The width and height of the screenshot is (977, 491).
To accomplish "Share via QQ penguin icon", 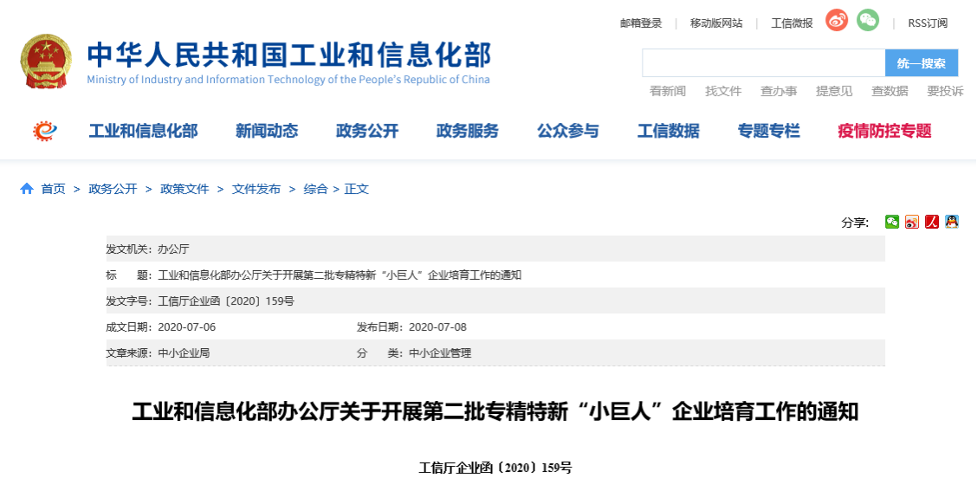I will (x=952, y=222).
